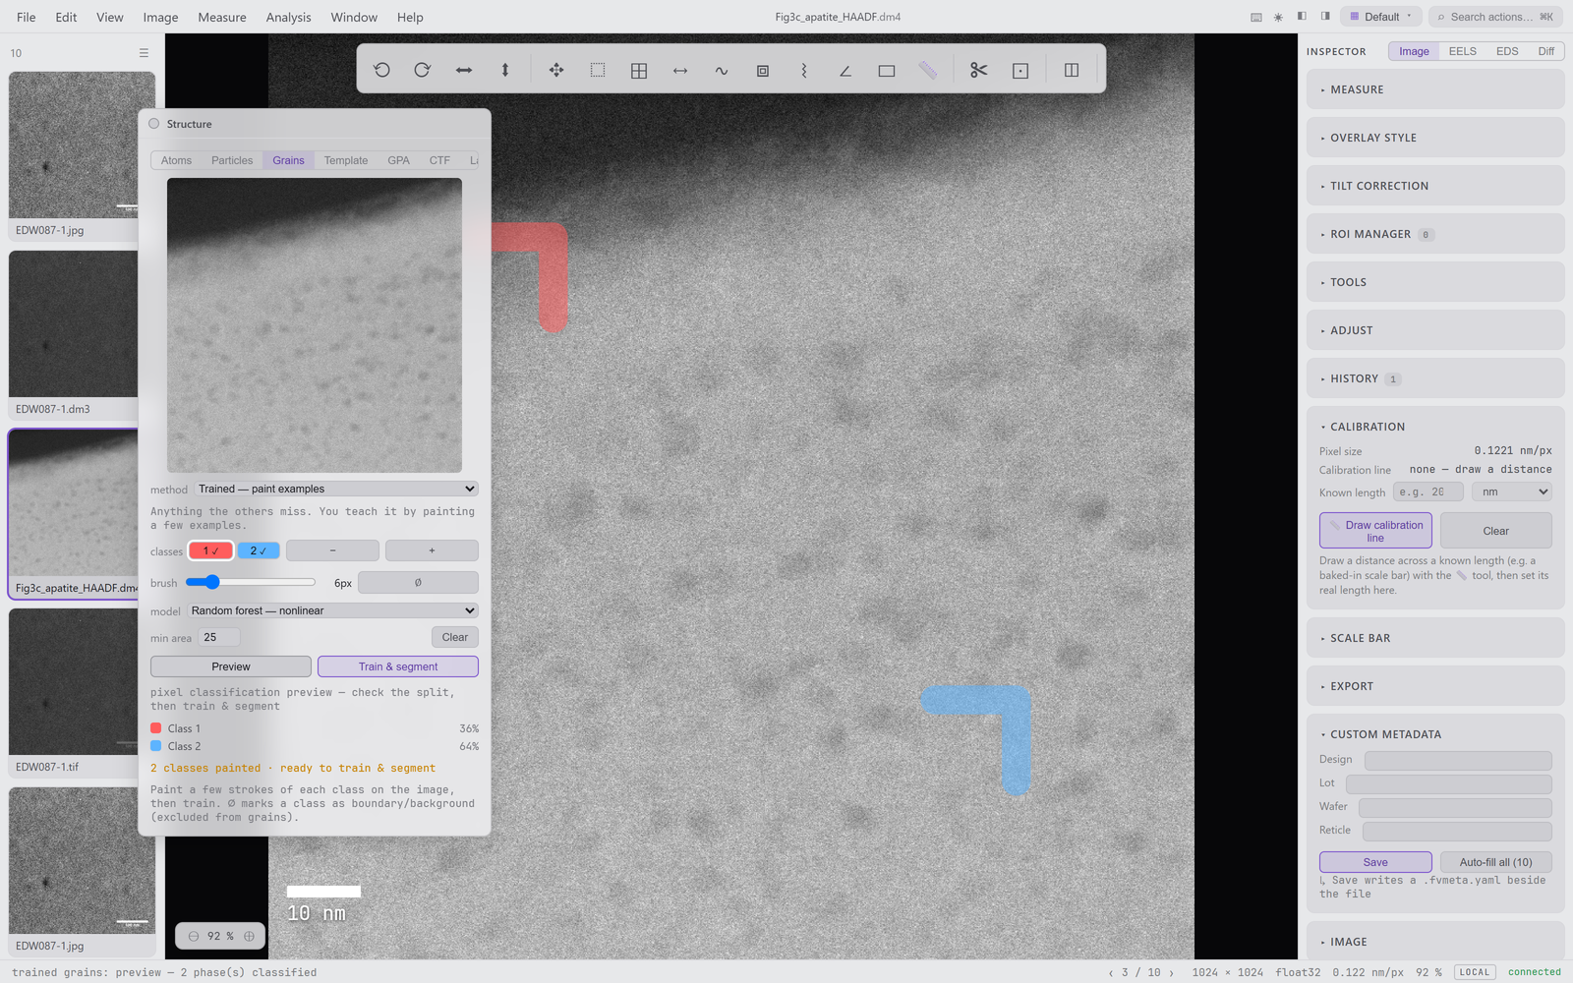The width and height of the screenshot is (1573, 983).
Task: Go to previous image arrow in status bar
Action: (1111, 972)
